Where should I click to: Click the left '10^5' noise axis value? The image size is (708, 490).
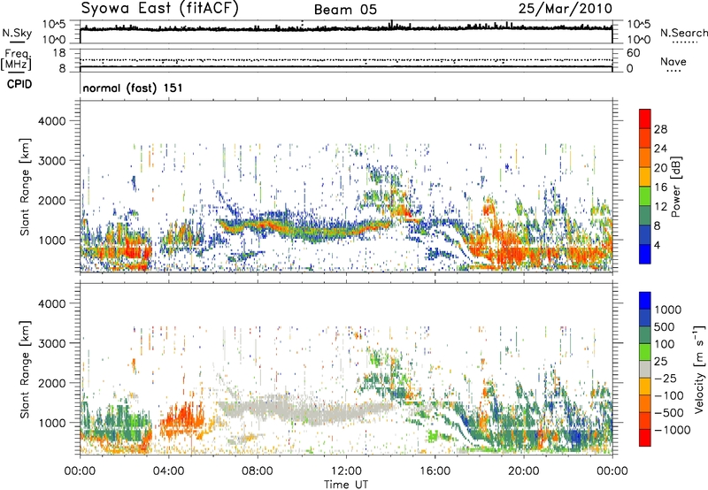[54, 25]
